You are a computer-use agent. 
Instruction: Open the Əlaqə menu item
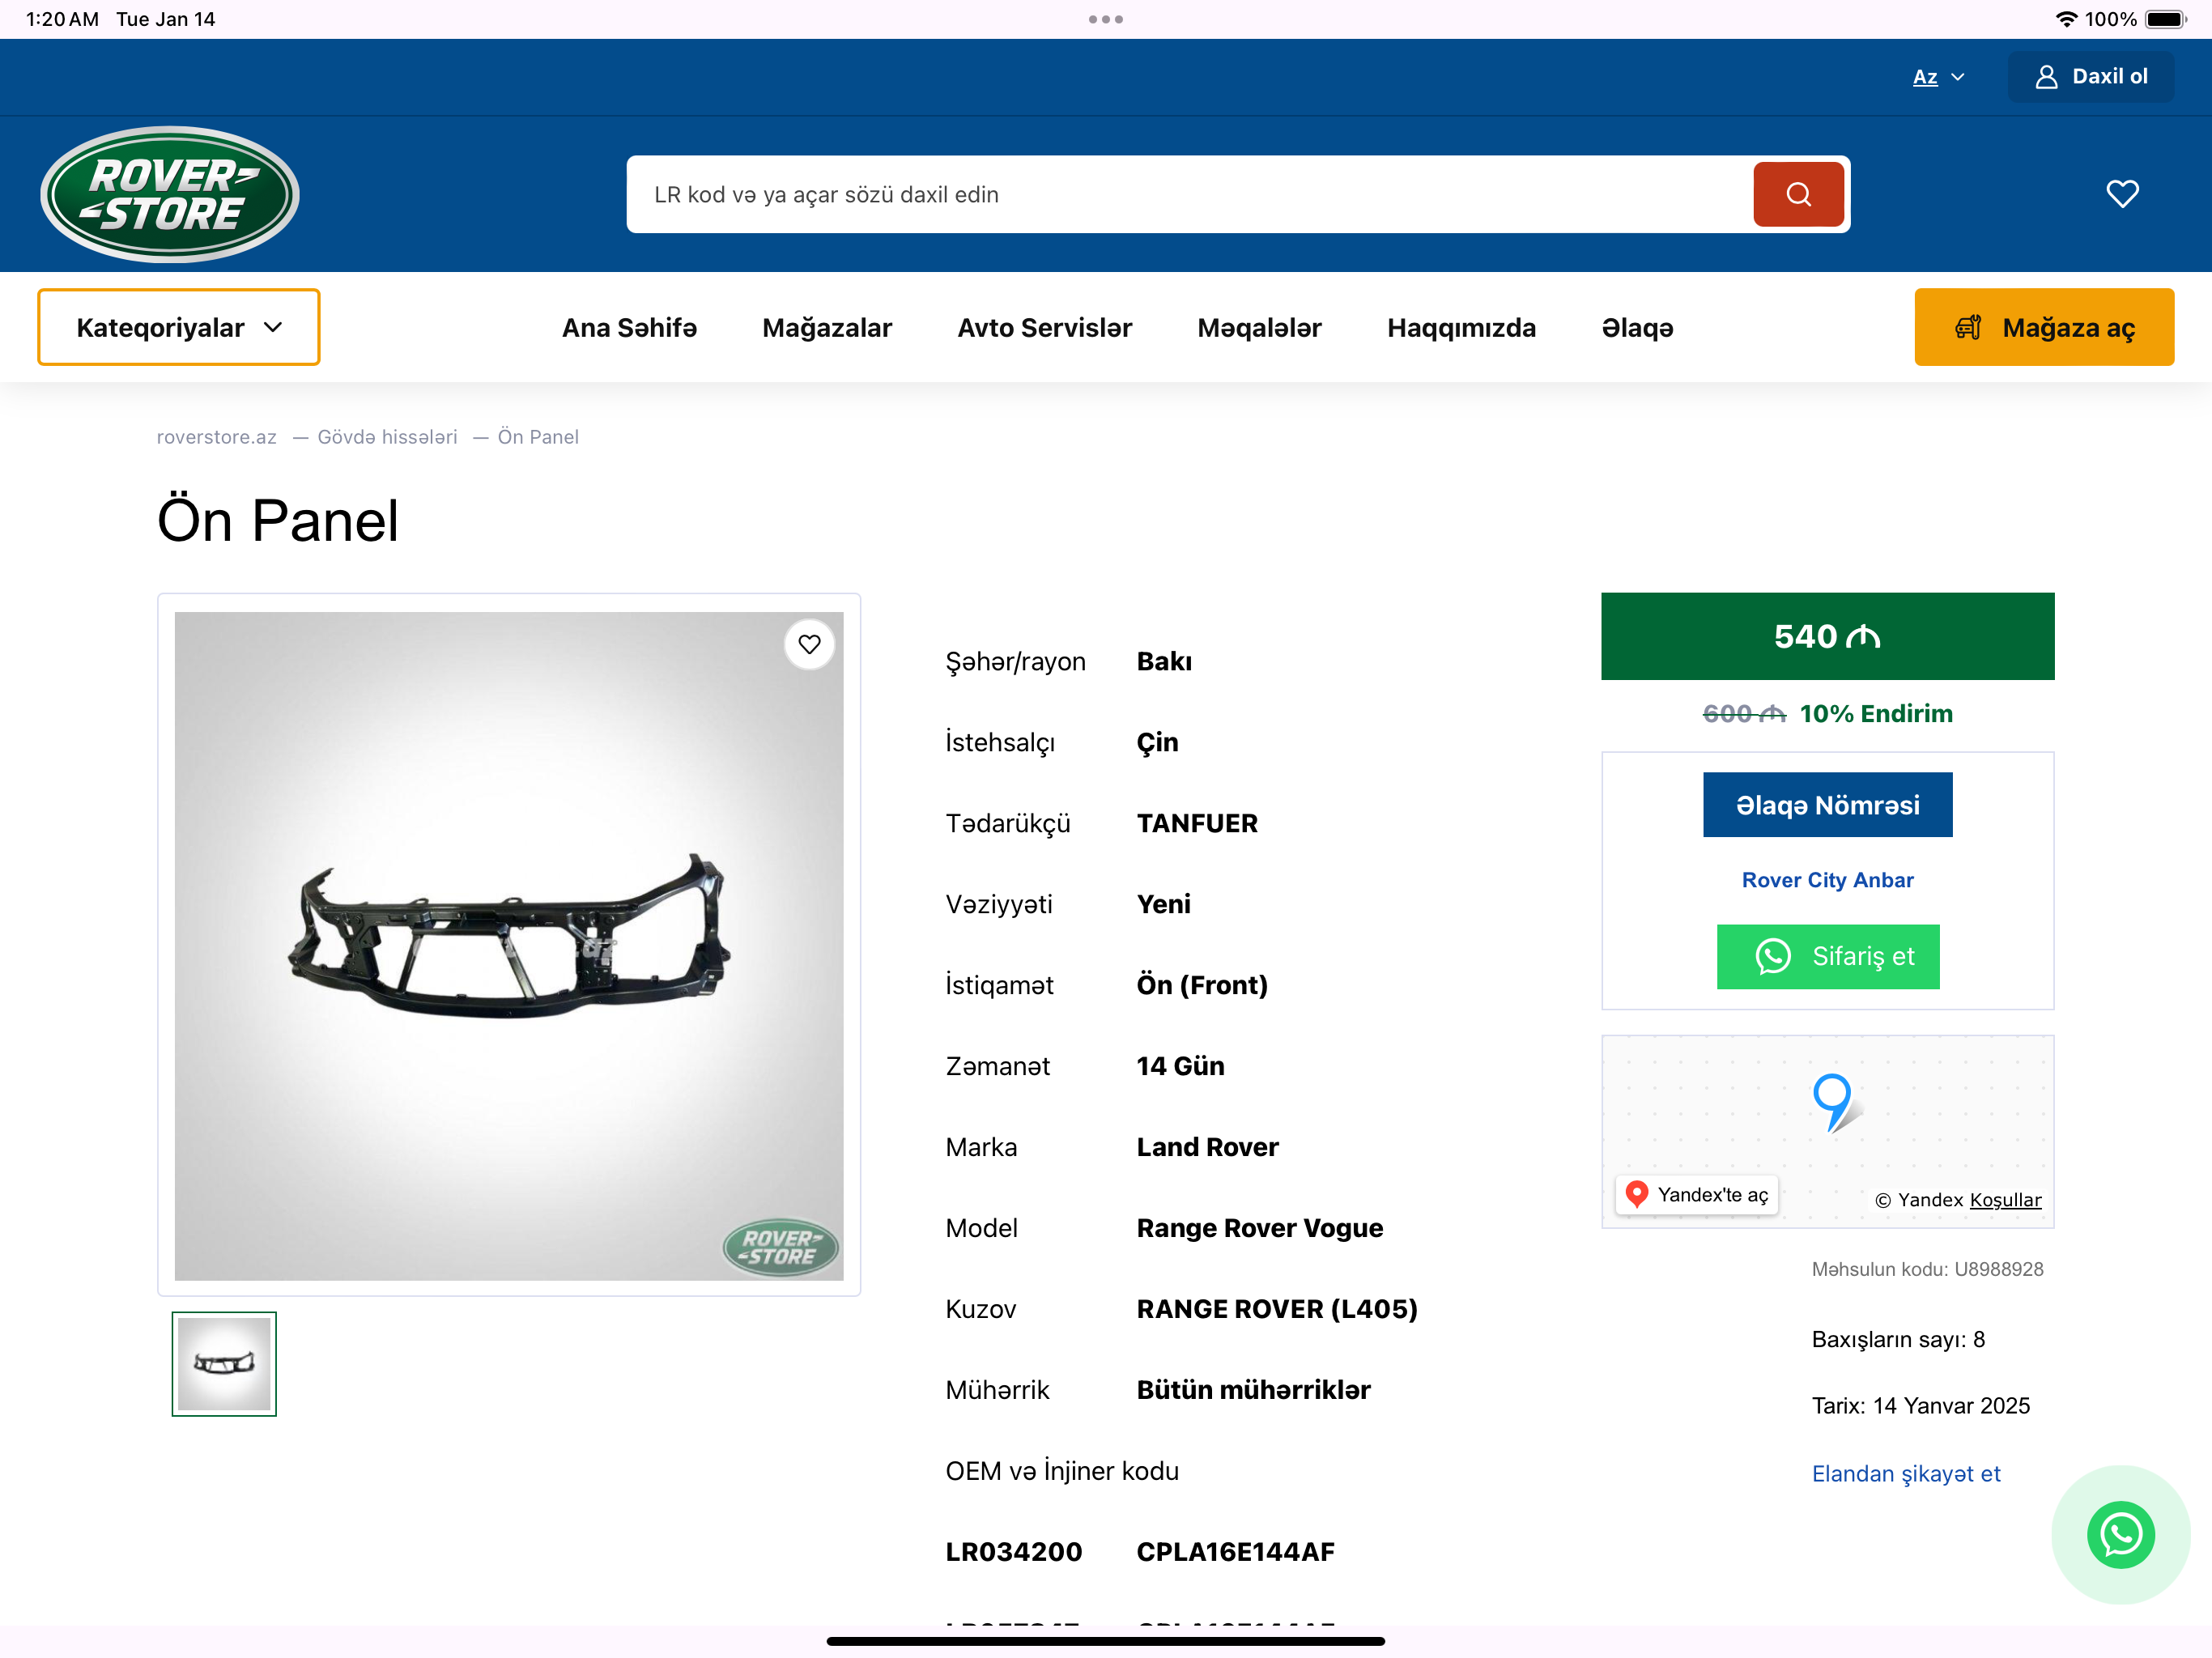1637,328
